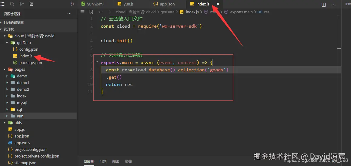This screenshot has width=351, height=166.
Task: Go forward with the right arrow
Action: tap(109, 12)
